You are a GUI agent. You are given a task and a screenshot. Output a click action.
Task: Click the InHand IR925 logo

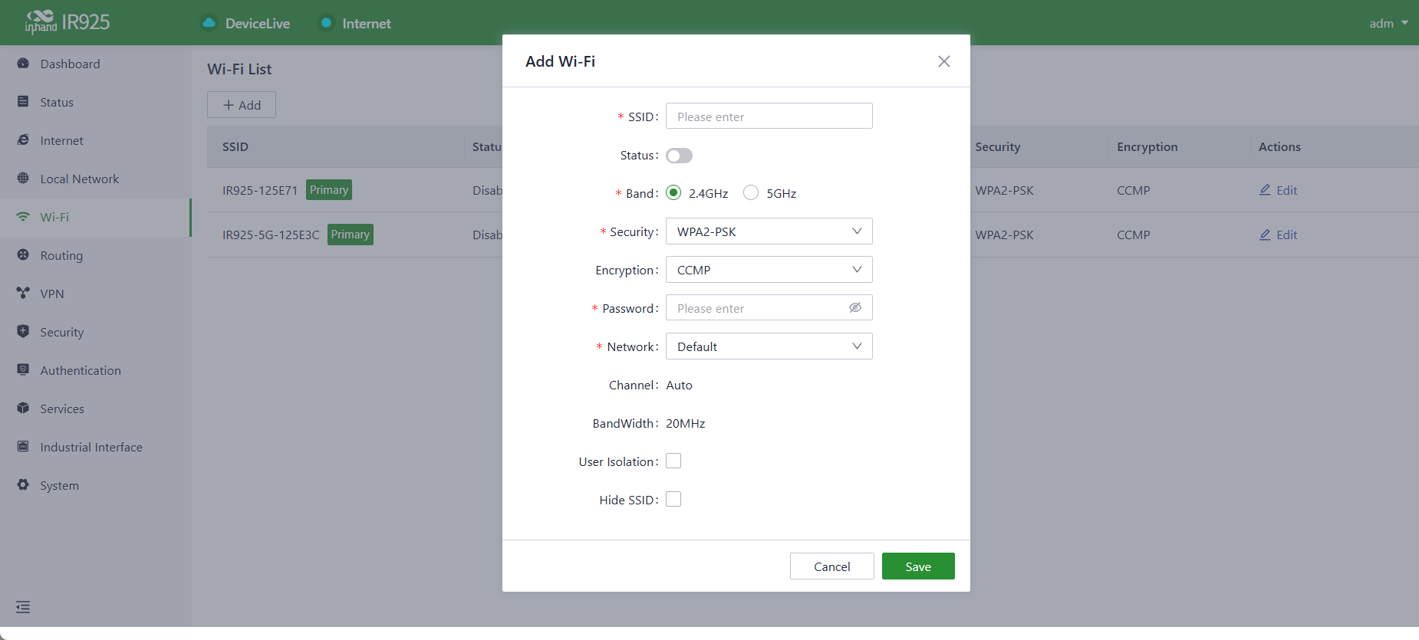67,22
